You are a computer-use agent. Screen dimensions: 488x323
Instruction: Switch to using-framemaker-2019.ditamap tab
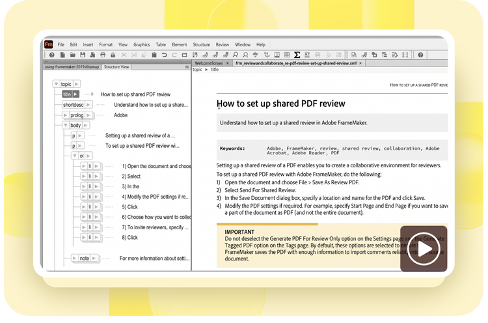coord(72,66)
